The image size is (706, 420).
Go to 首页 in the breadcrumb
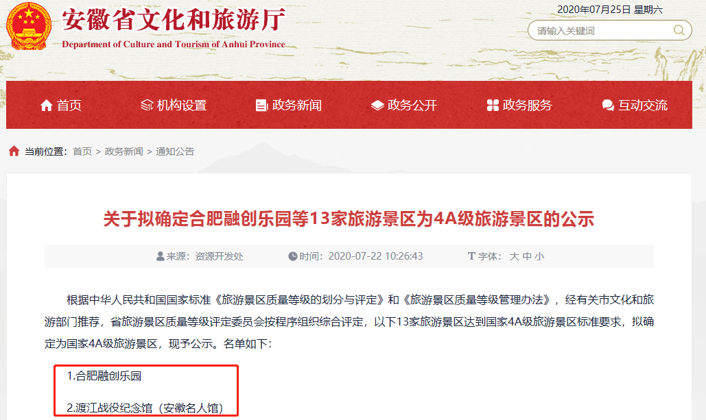(82, 151)
